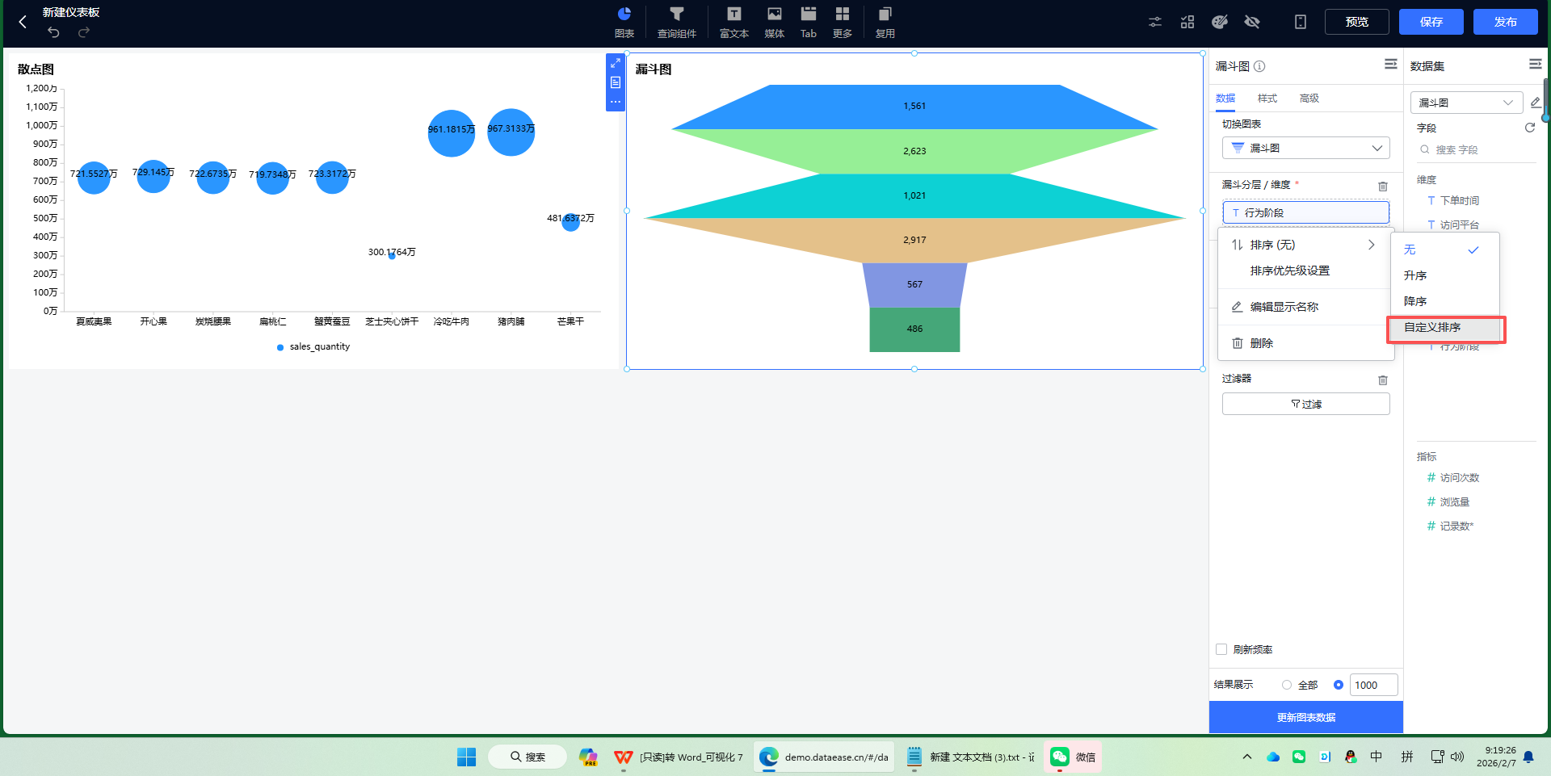Select 升序 ascending sort
Screen dimensions: 1551x776
(1444, 275)
